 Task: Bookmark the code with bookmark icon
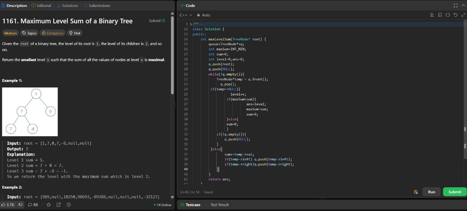point(440,15)
